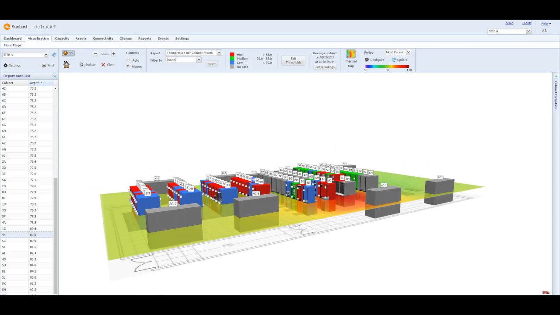Click the demo user link

[509, 23]
